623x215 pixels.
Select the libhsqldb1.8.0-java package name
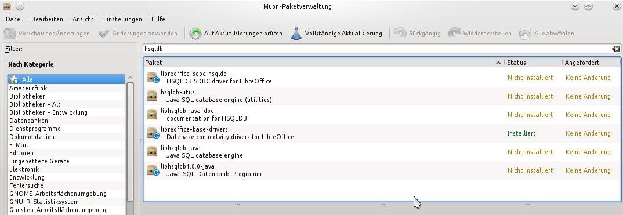coord(187,166)
